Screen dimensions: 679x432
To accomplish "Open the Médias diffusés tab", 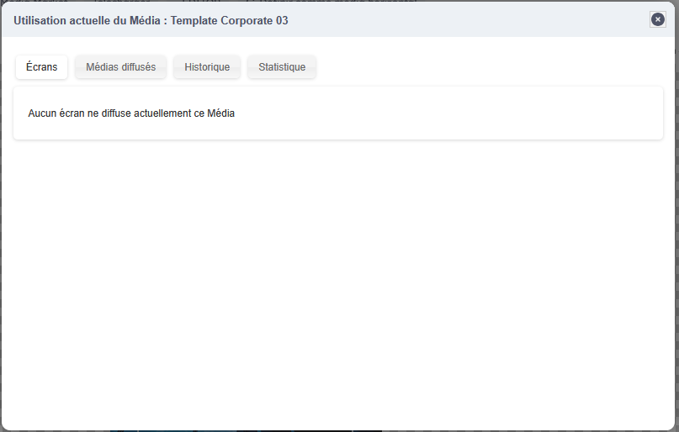I will click(x=120, y=67).
